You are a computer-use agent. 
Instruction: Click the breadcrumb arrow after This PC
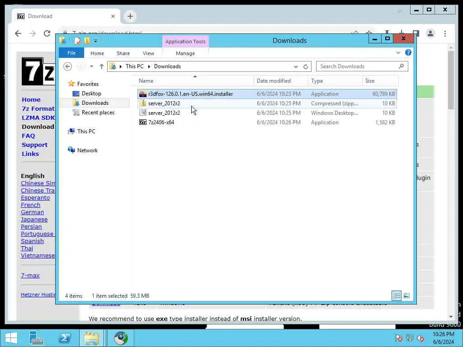pyautogui.click(x=149, y=67)
